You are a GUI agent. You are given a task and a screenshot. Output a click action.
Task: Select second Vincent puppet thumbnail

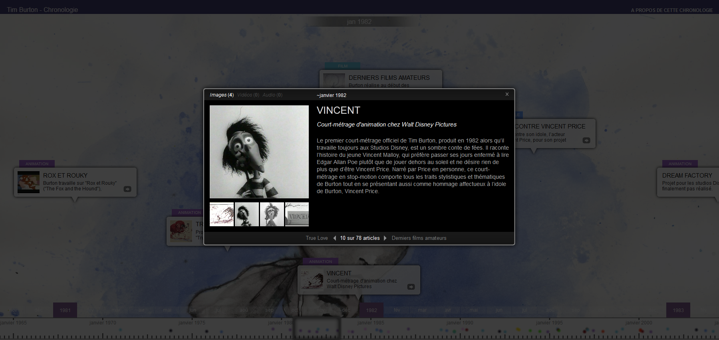pos(247,214)
